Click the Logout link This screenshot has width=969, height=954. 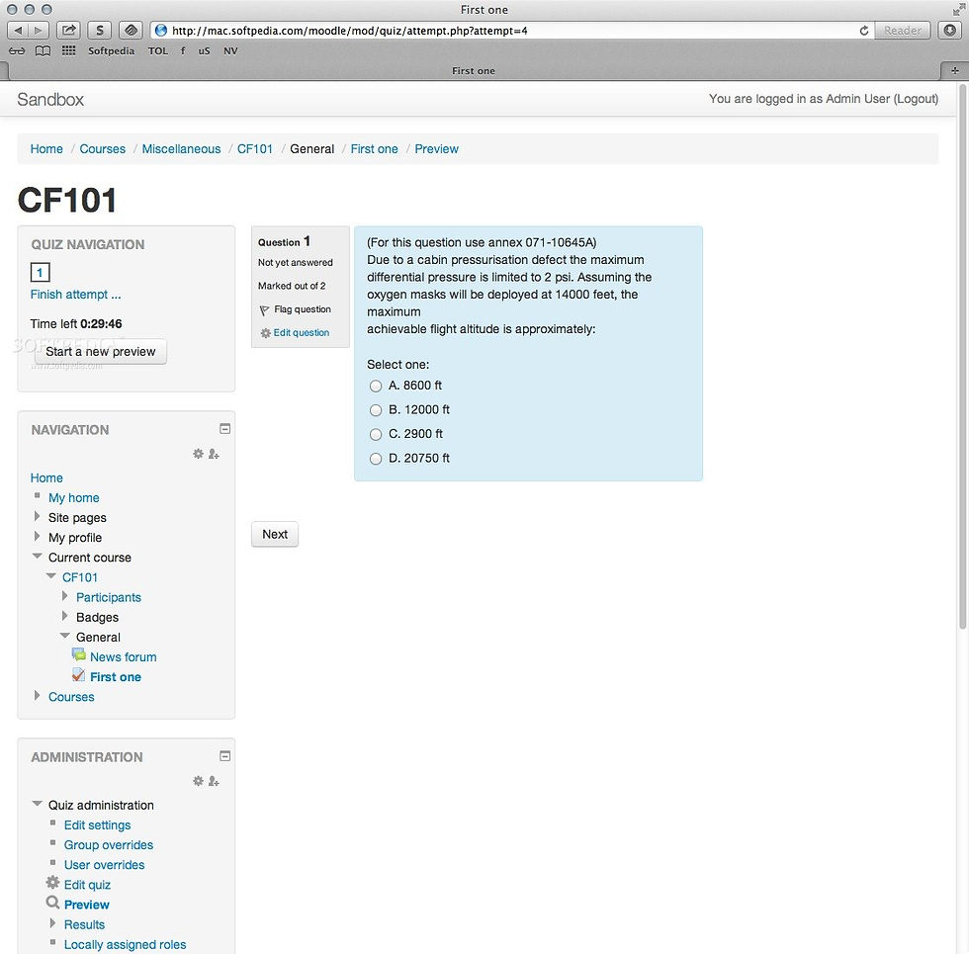[916, 98]
